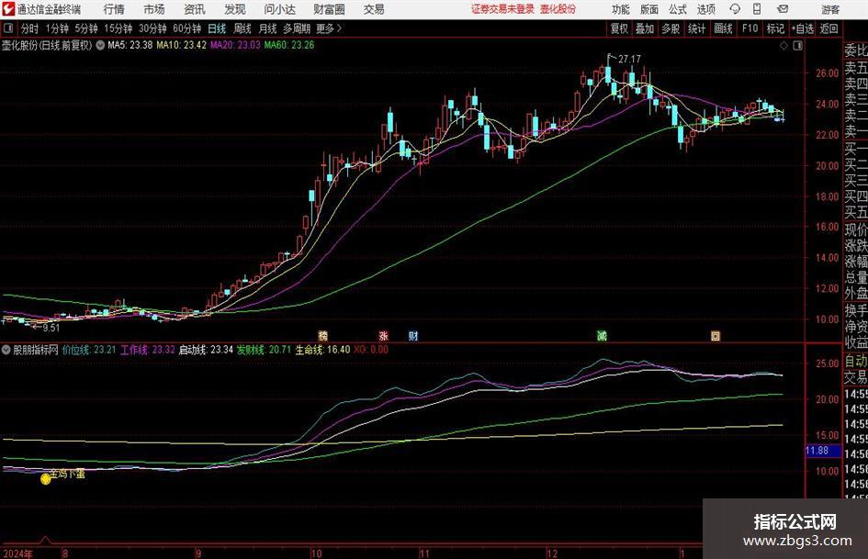Viewport: 868px width, 559px height.
Task: Click the customer service headset icon
Action: tap(735, 9)
